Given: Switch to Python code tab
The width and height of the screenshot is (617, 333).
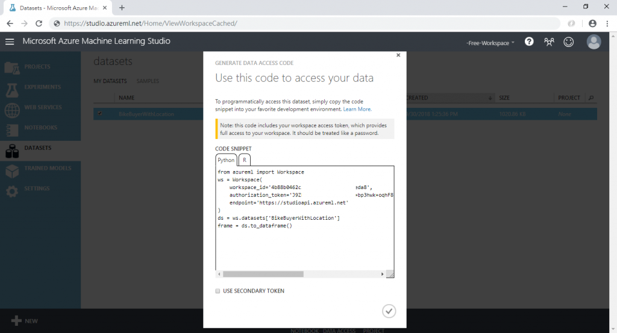Looking at the screenshot, I should [226, 160].
